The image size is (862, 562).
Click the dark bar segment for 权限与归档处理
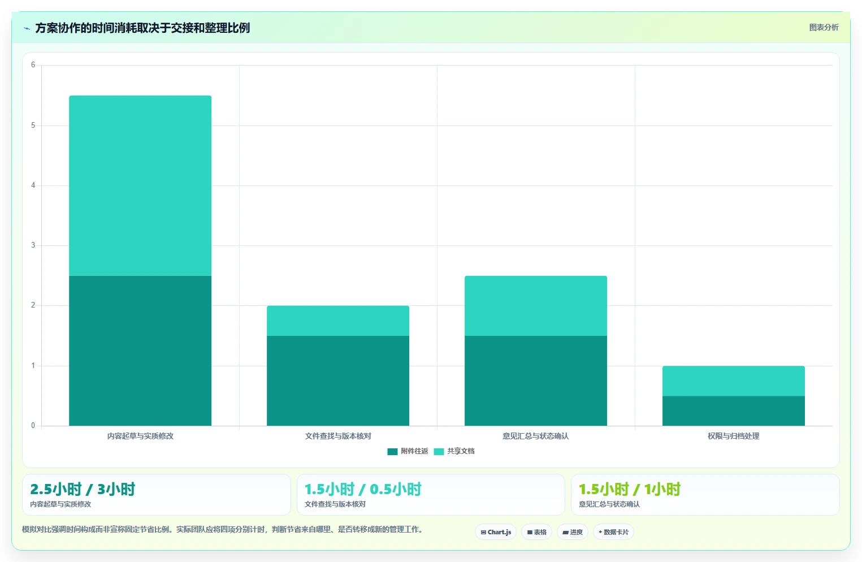[734, 410]
